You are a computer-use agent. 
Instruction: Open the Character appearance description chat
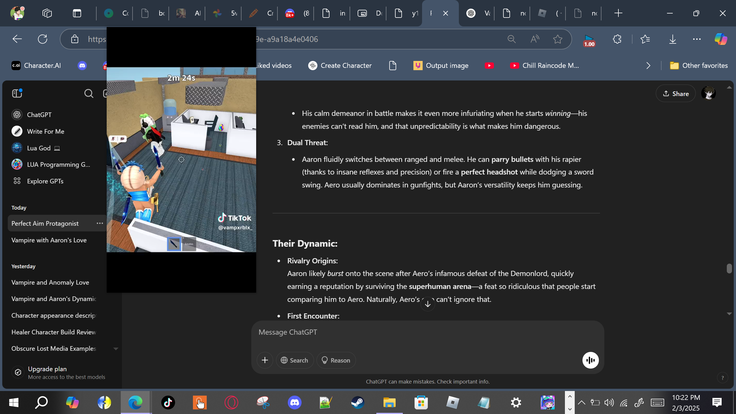point(53,315)
